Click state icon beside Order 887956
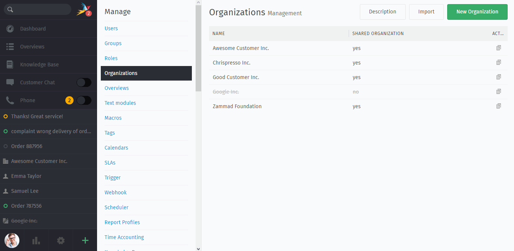 coord(6,146)
